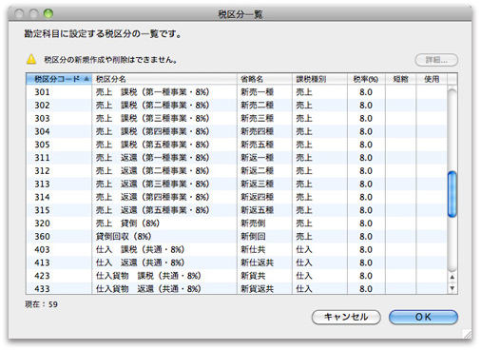
Task: Click abbreviation 新売一種
Action: click(257, 92)
